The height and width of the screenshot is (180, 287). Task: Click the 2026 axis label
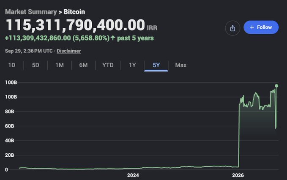pos(238,175)
